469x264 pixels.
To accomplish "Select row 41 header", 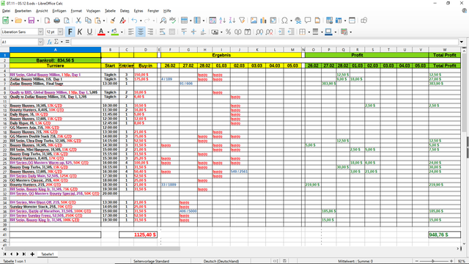I will (5, 235).
